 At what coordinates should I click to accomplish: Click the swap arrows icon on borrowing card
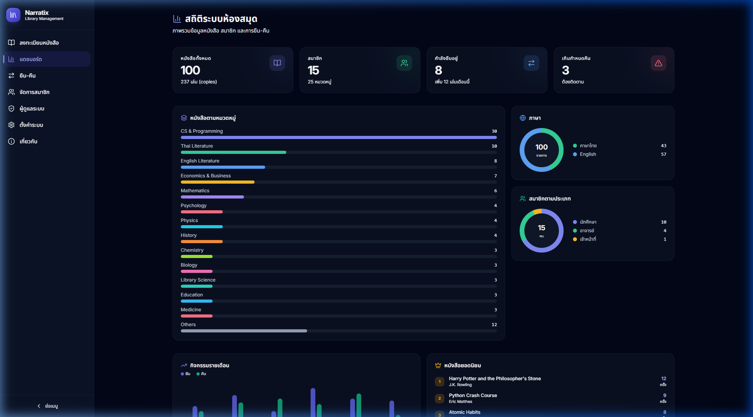[x=531, y=63]
